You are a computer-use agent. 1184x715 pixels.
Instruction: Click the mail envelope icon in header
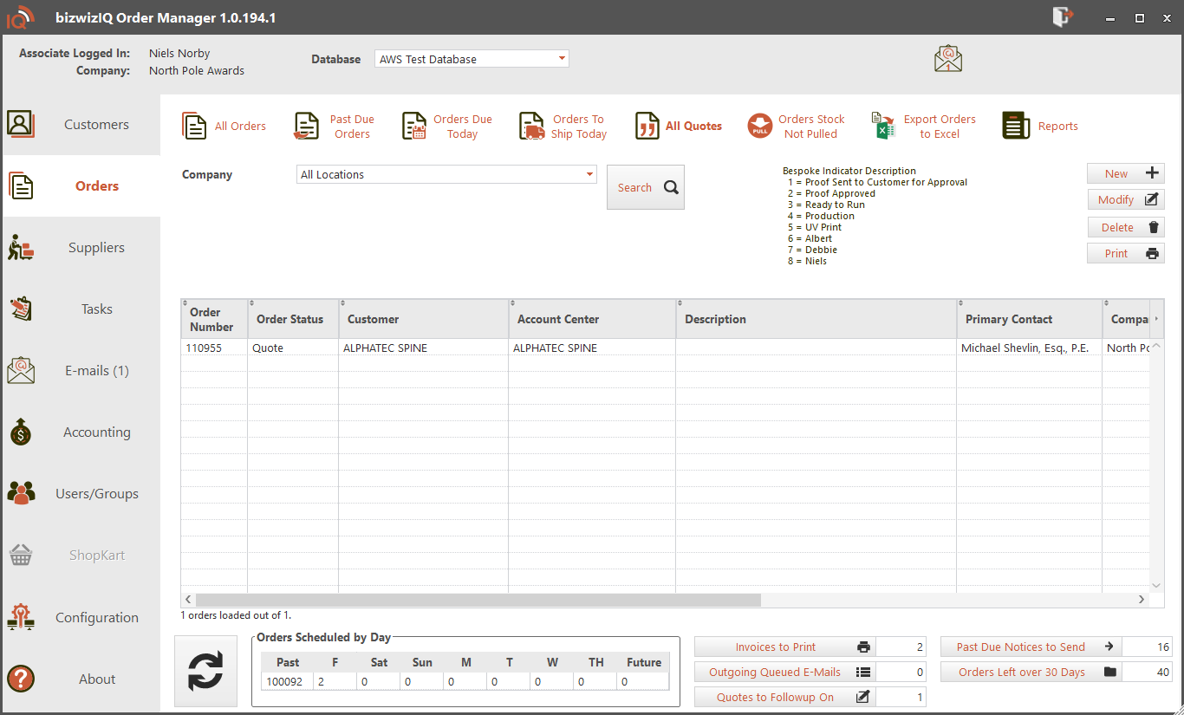click(x=948, y=59)
